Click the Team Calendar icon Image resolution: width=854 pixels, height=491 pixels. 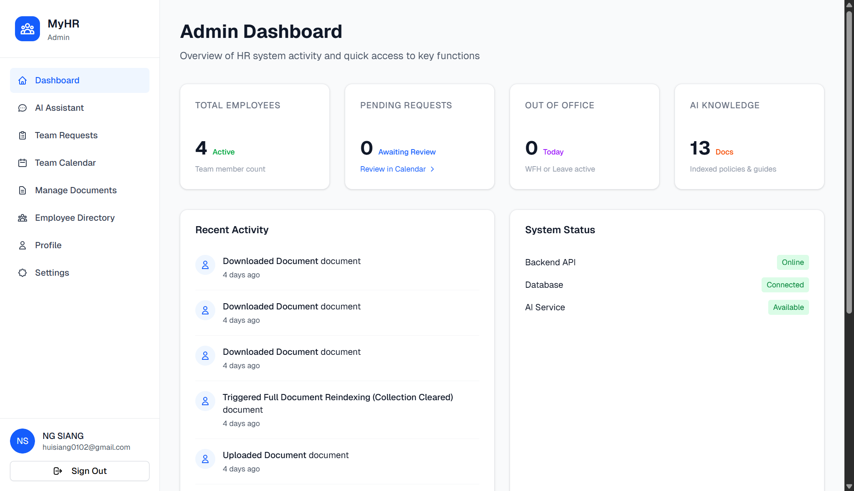pyautogui.click(x=22, y=163)
